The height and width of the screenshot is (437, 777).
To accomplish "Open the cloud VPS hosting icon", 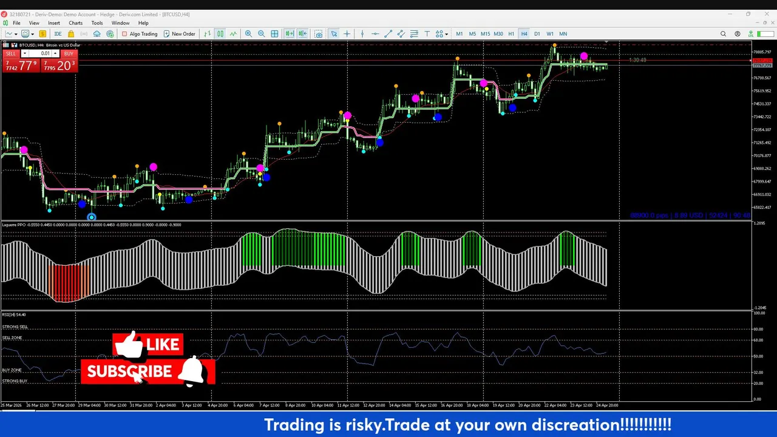I will click(97, 34).
